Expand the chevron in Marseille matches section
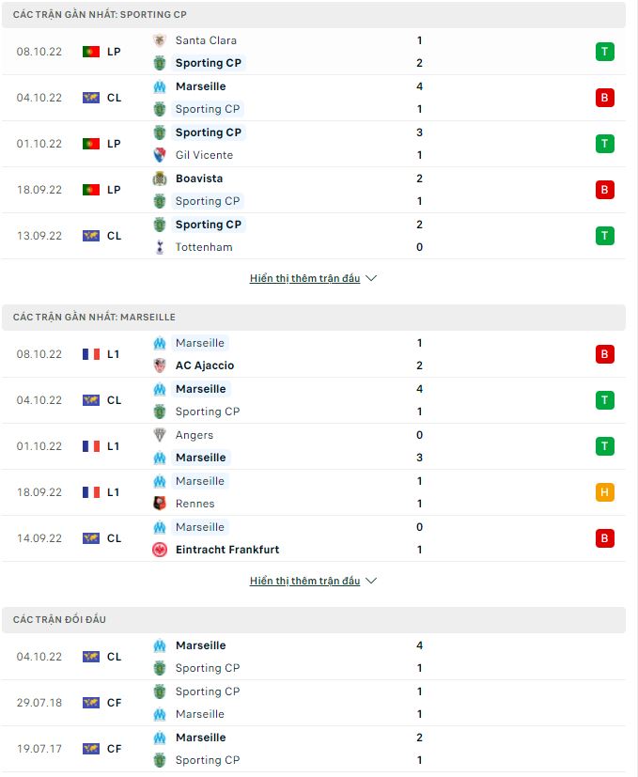 click(370, 581)
